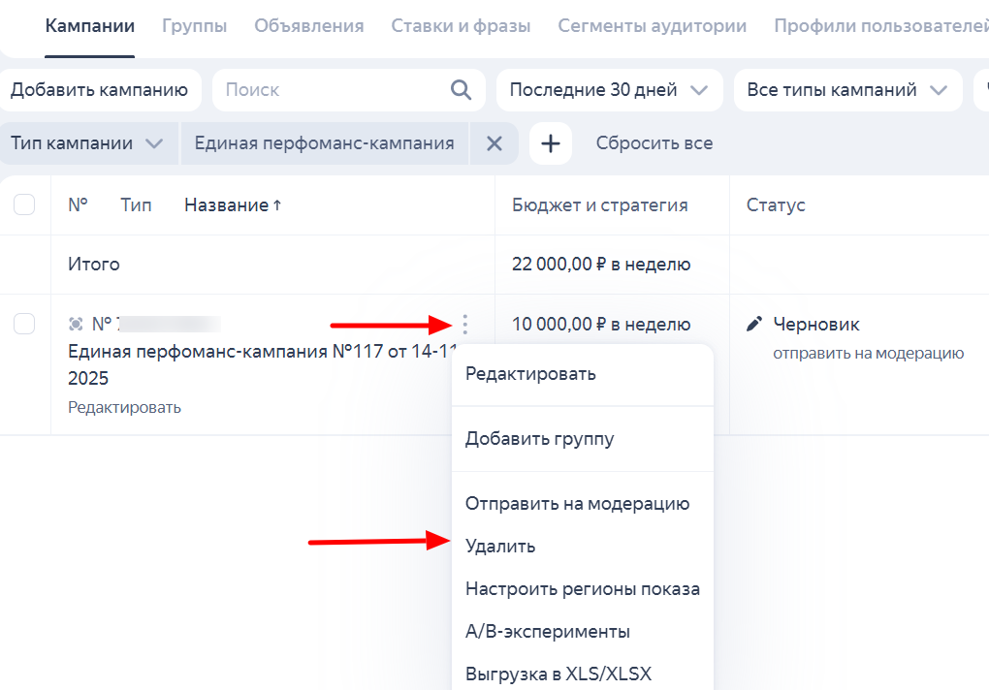Switch to the Группы tab
Viewport: 989px width, 690px height.
[194, 26]
